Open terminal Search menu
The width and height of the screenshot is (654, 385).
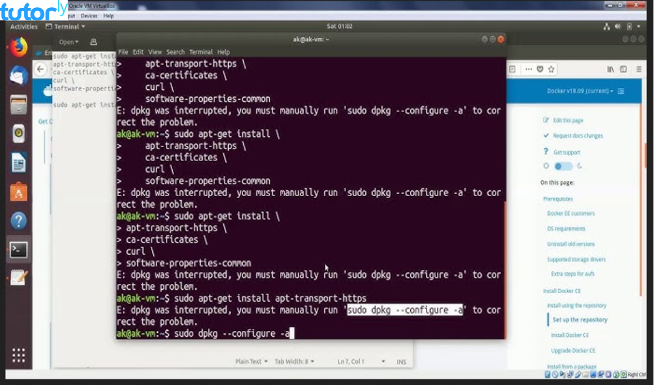pyautogui.click(x=175, y=52)
